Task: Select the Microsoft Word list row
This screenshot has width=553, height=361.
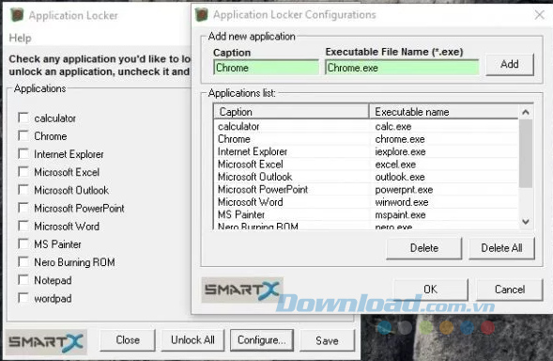Action: point(366,202)
